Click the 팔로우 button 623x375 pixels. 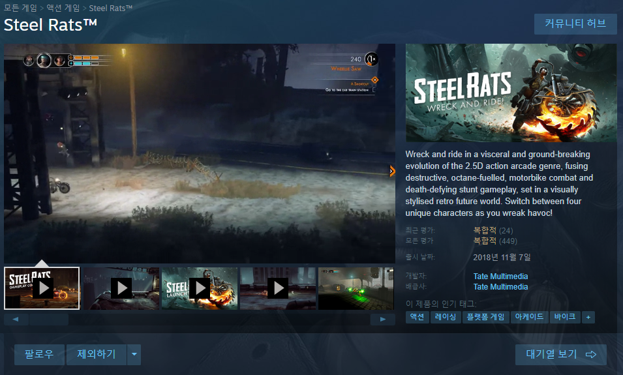(x=39, y=354)
